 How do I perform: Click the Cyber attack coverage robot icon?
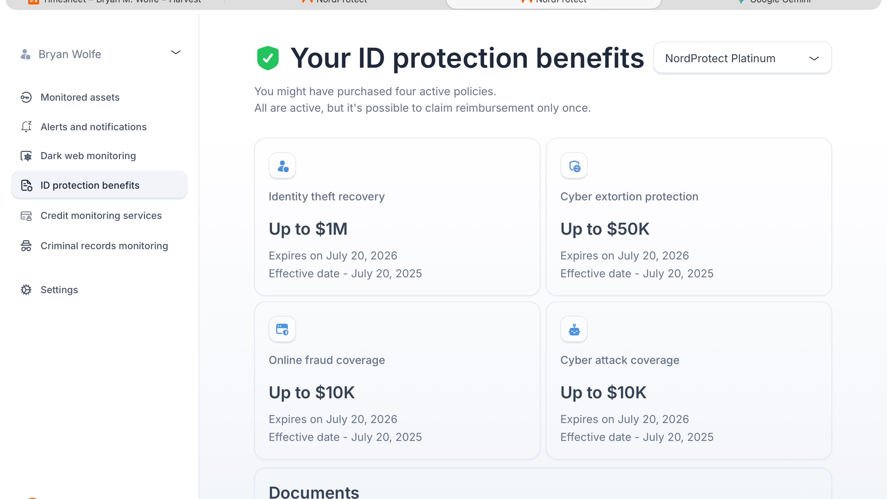pyautogui.click(x=574, y=330)
